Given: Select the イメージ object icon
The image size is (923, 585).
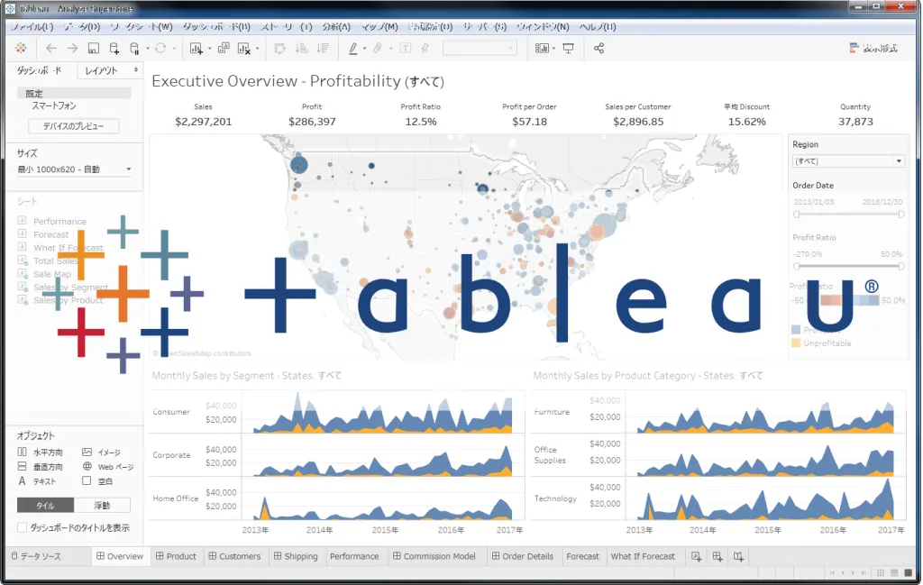Looking at the screenshot, I should click(87, 452).
